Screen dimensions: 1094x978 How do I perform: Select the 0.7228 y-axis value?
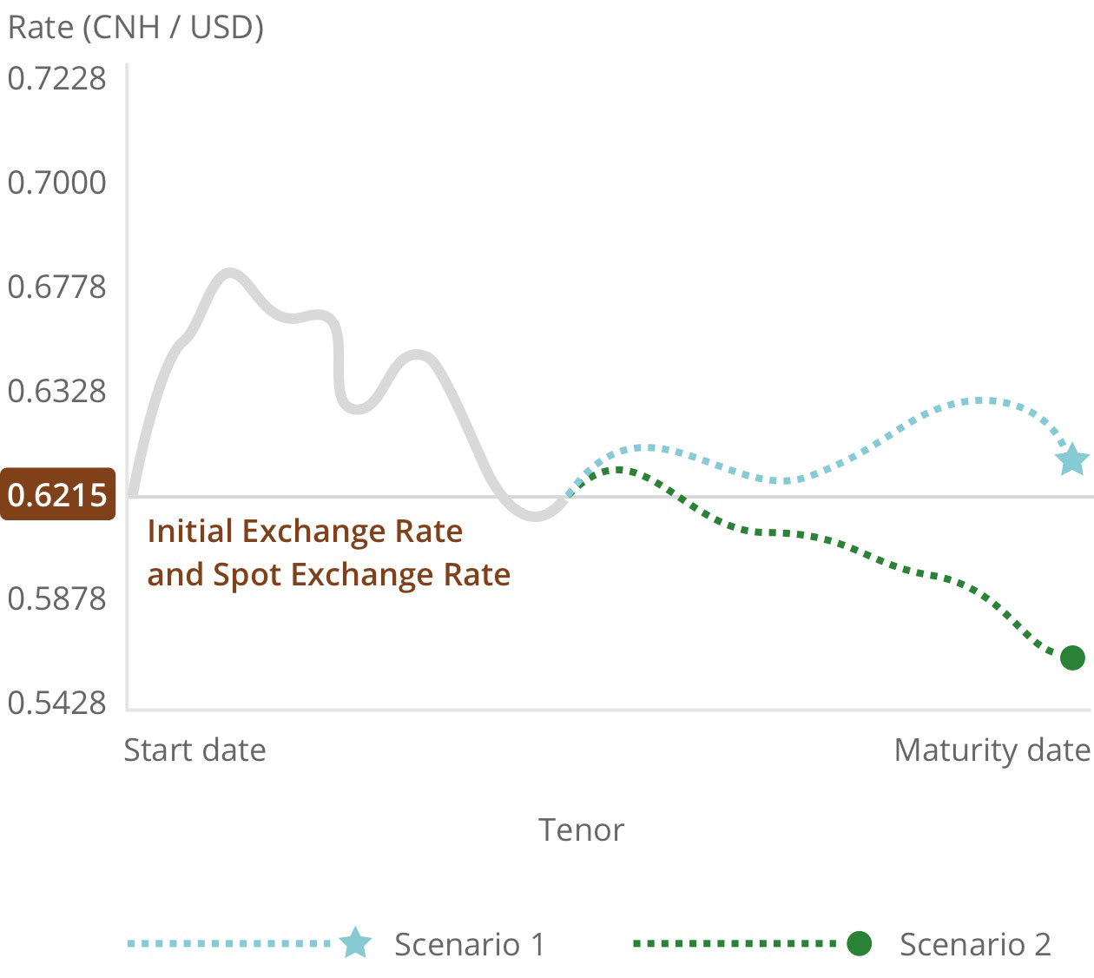(56, 78)
